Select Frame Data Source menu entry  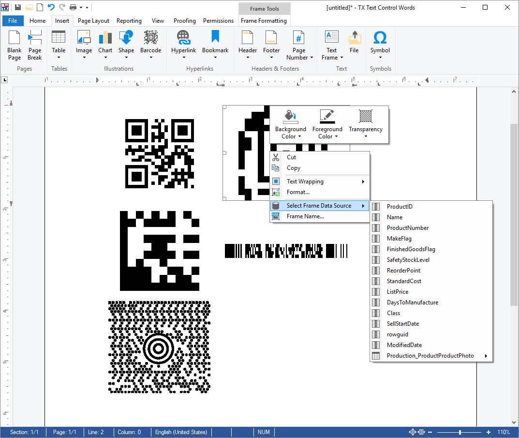tap(320, 206)
